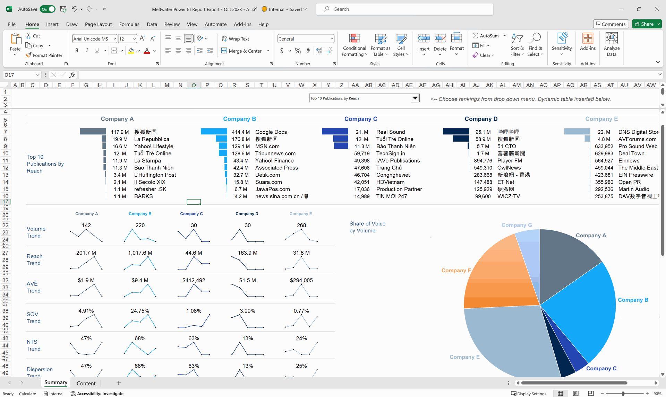Click the Comments button
This screenshot has width=666, height=397.
[x=611, y=24]
